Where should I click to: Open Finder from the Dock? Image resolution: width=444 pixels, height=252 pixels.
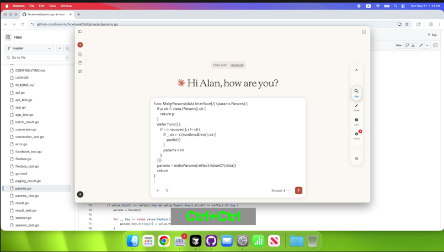132,240
